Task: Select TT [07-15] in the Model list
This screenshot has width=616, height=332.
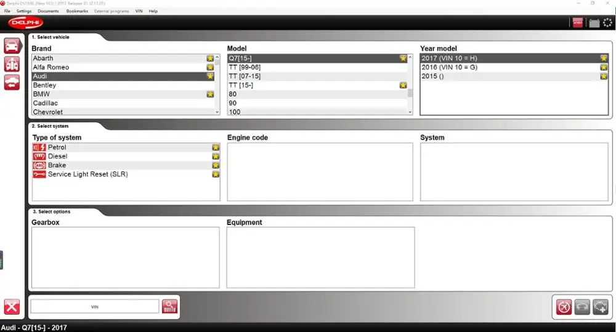Action: click(317, 76)
